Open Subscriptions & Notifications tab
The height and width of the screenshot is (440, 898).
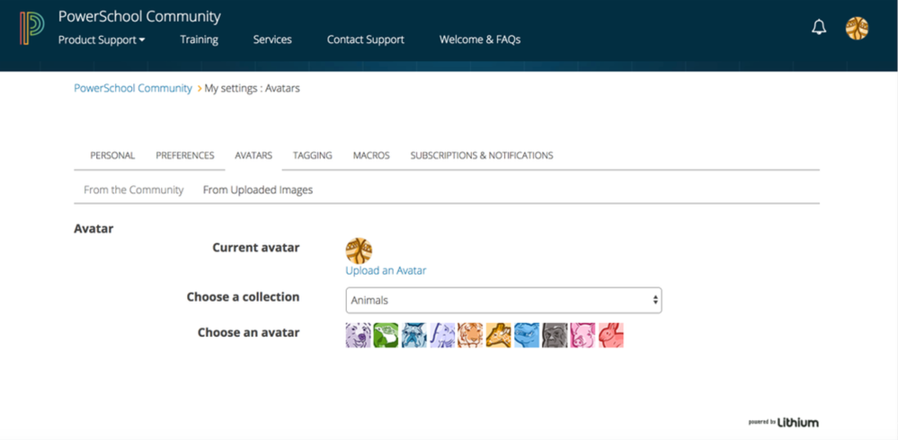pos(482,155)
